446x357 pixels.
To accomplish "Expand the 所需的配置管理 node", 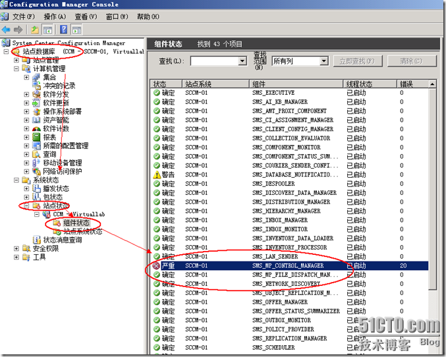I will click(26, 146).
